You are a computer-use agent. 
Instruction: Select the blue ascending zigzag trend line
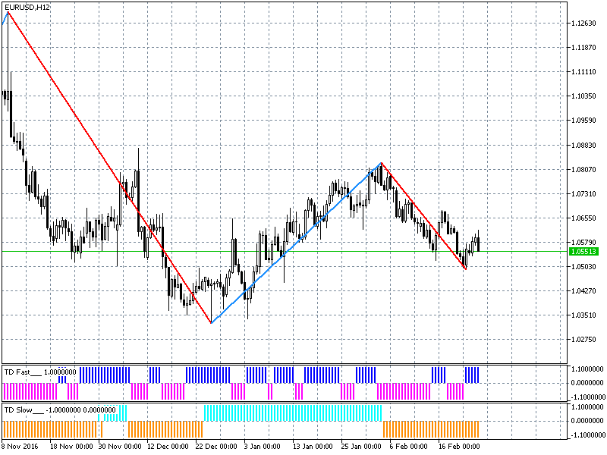pyautogui.click(x=296, y=243)
